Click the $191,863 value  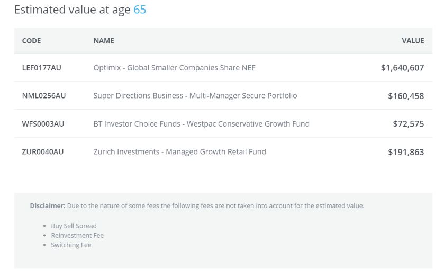406,152
